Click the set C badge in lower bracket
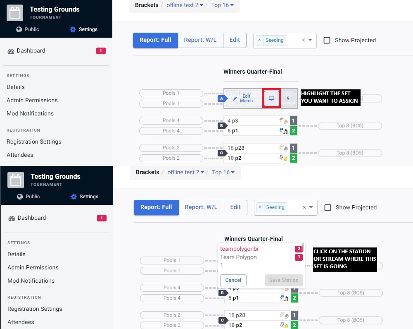 (223, 320)
